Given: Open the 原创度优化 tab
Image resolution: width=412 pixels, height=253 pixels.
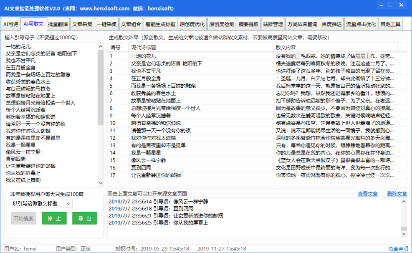Looking at the screenshot, I should coord(192,24).
